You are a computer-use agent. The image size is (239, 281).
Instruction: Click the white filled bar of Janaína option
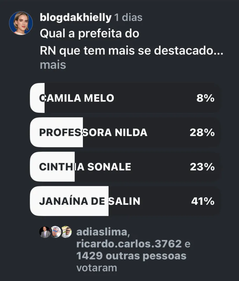[x=69, y=201]
